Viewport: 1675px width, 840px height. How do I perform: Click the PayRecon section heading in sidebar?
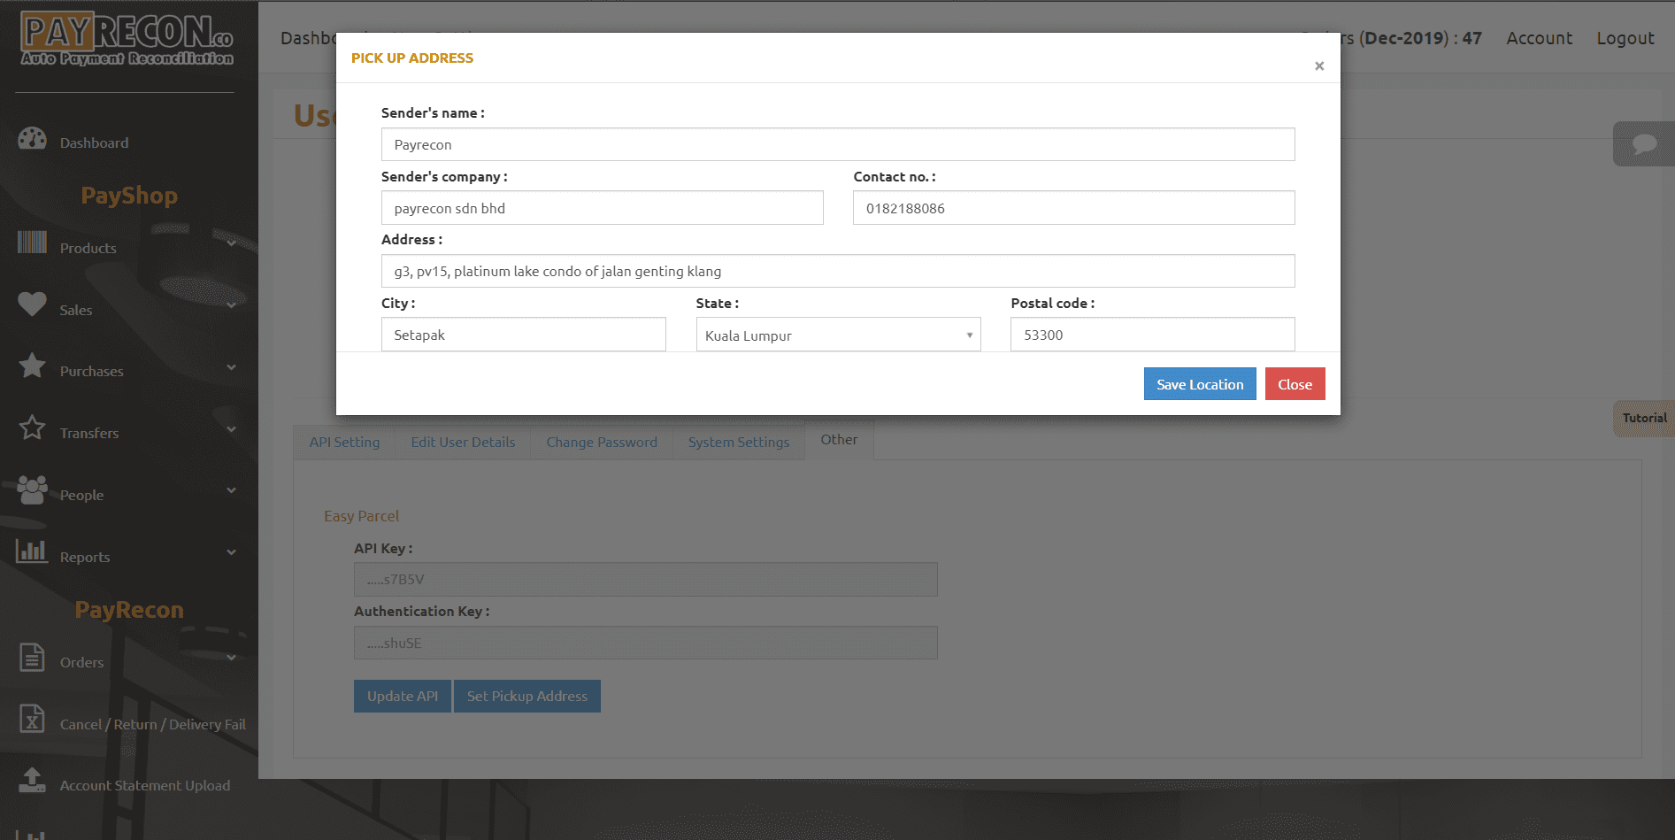[x=129, y=610]
